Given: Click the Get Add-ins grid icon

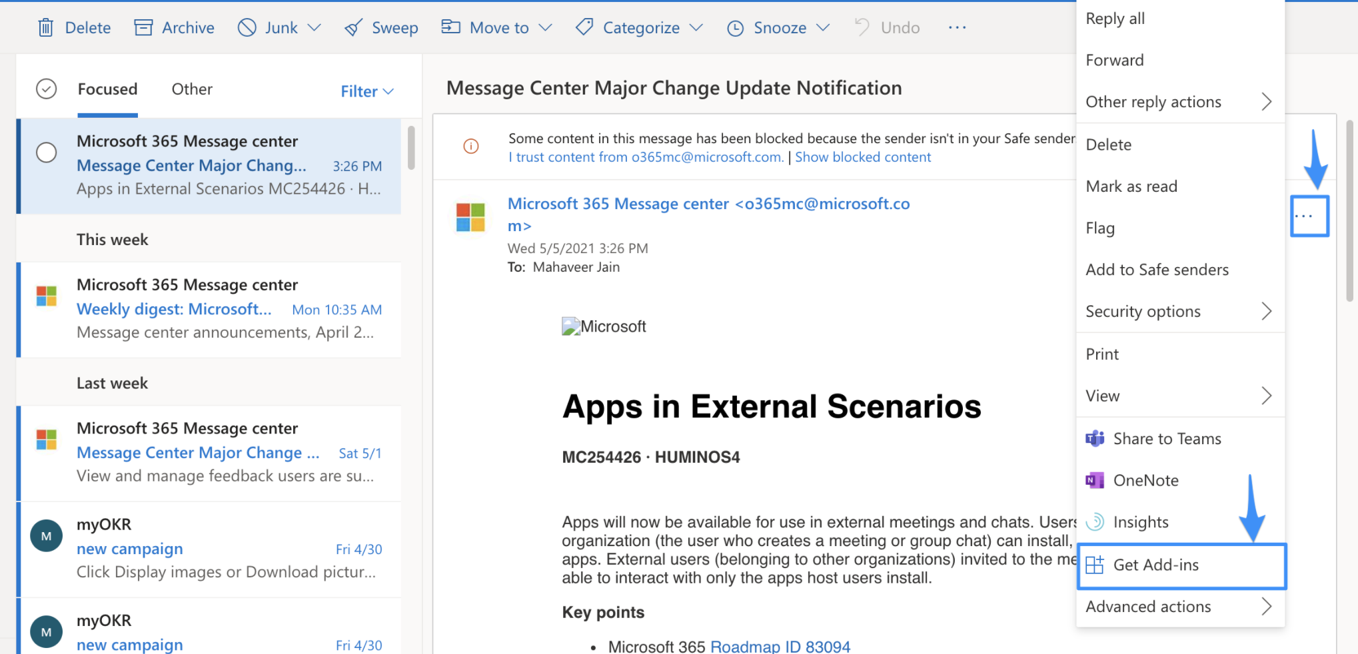Looking at the screenshot, I should (x=1095, y=565).
